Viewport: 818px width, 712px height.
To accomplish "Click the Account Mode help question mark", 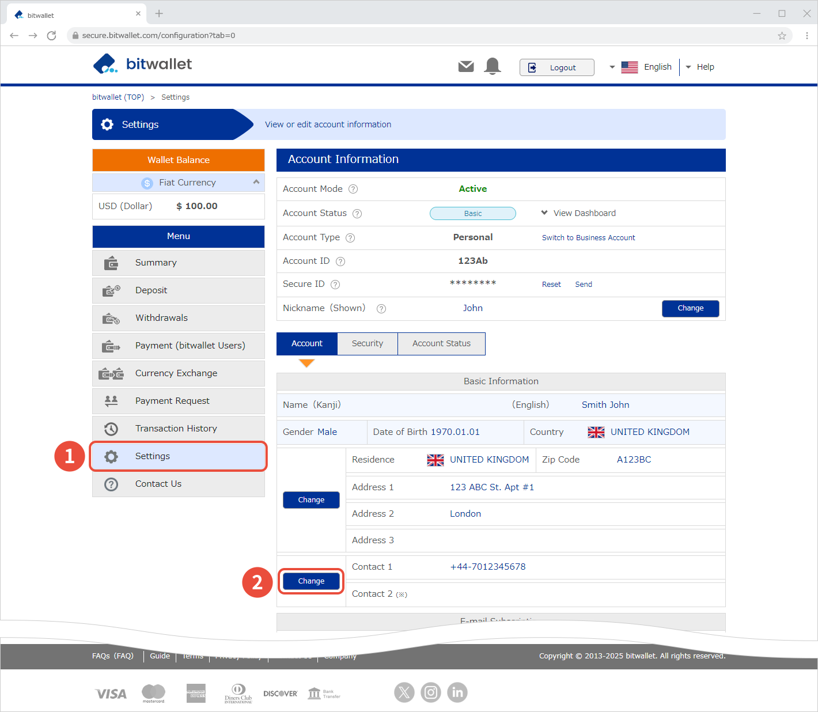I will tap(353, 189).
